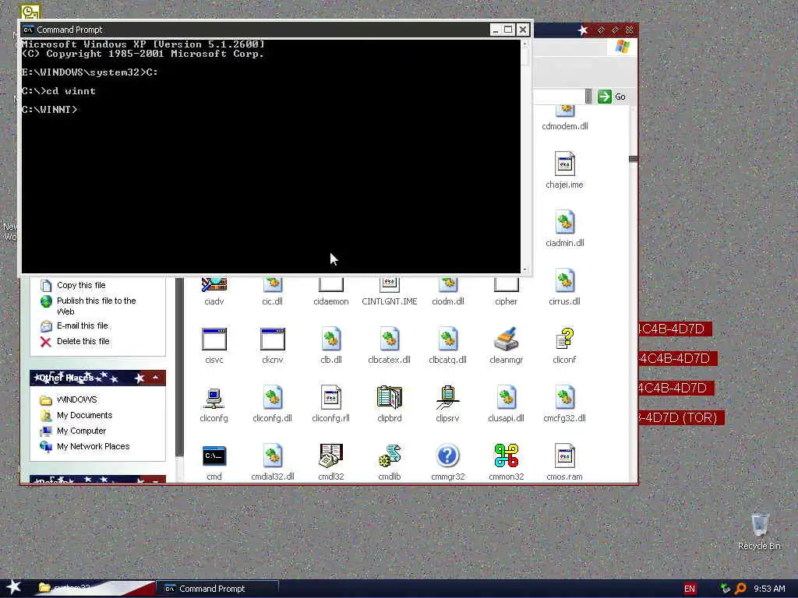The width and height of the screenshot is (798, 598).
Task: Select CINTLGNT.IME file
Action: pos(390,291)
